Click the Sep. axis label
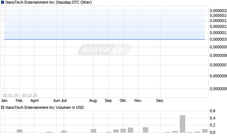The height and width of the screenshot is (136, 227). [109, 100]
